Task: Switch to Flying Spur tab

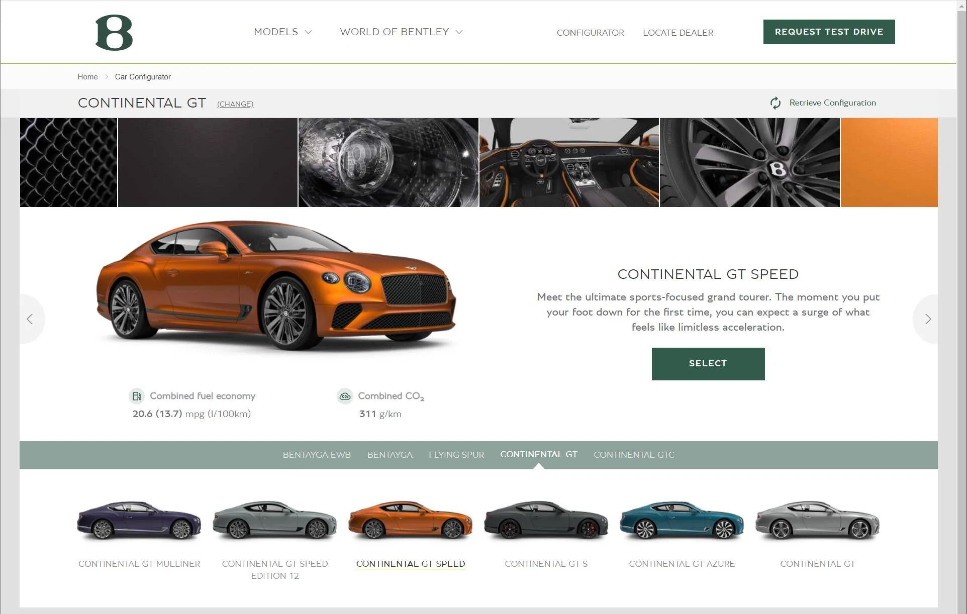Action: tap(456, 455)
